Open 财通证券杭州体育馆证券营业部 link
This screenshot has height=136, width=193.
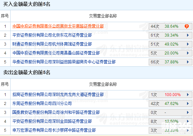pyautogui.click(x=52, y=44)
